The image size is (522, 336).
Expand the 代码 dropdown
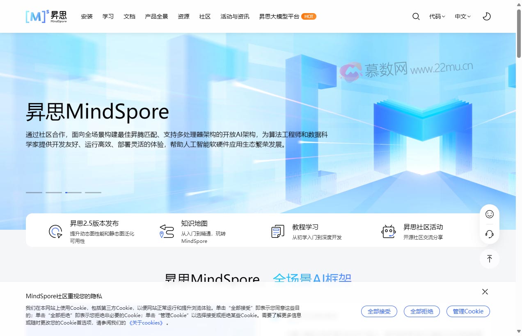coord(437,16)
